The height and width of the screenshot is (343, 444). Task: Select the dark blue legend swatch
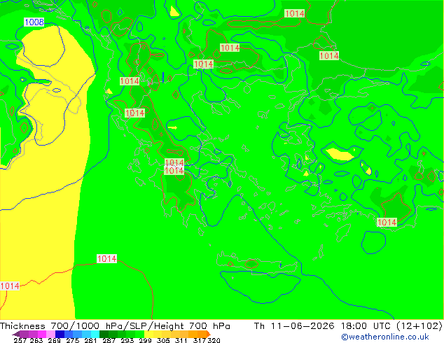60,334
